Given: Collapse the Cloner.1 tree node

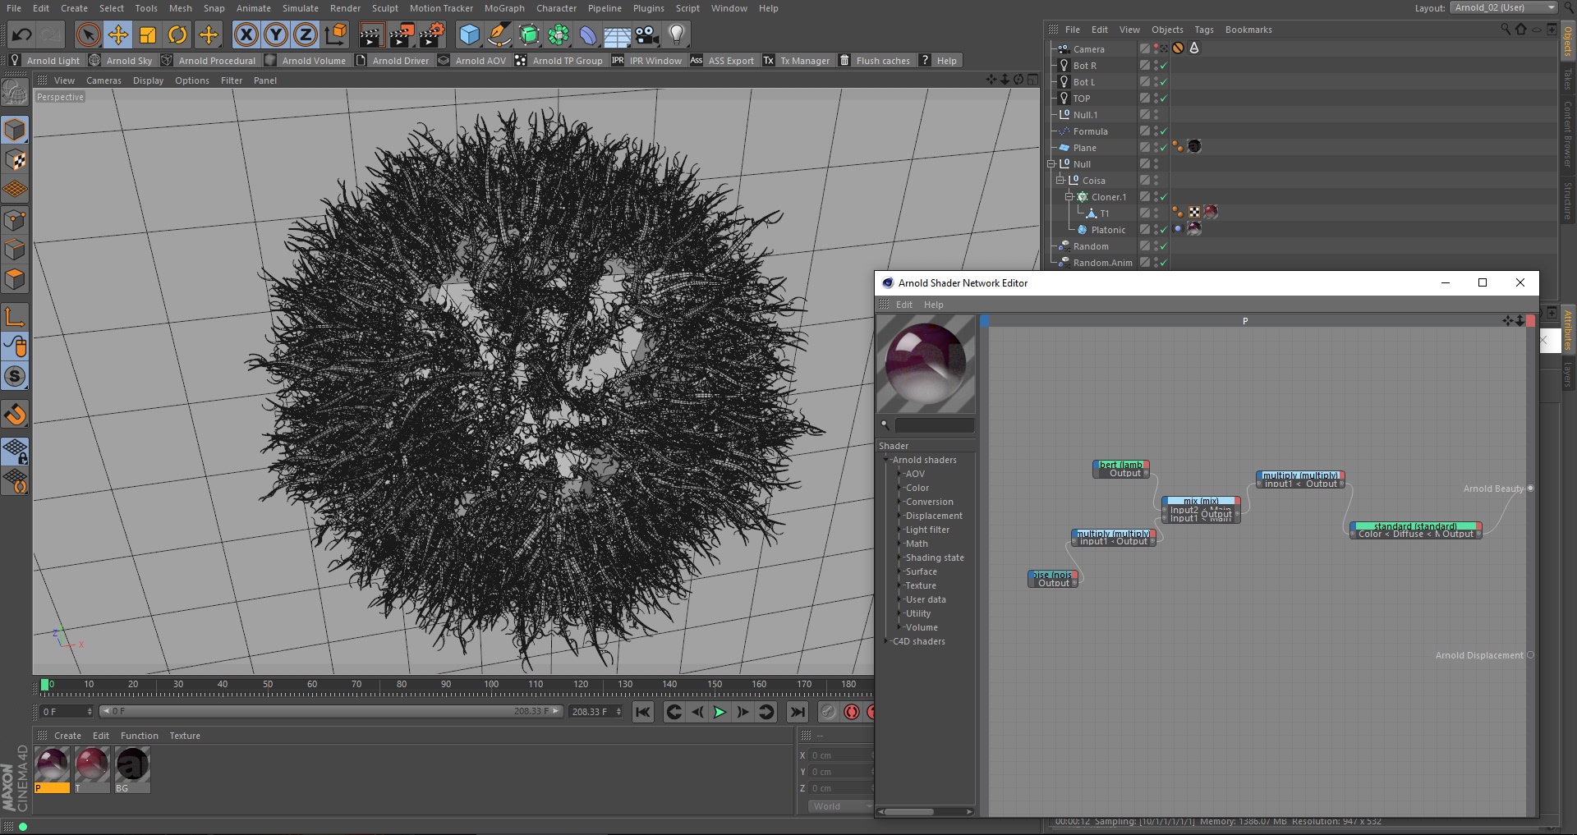Looking at the screenshot, I should coord(1069,197).
